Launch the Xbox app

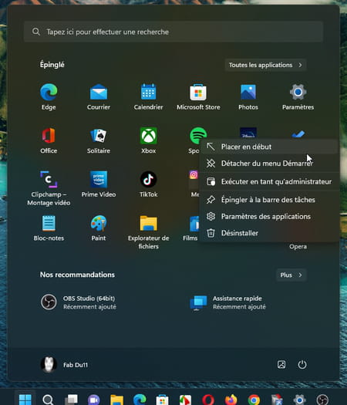coord(149,140)
